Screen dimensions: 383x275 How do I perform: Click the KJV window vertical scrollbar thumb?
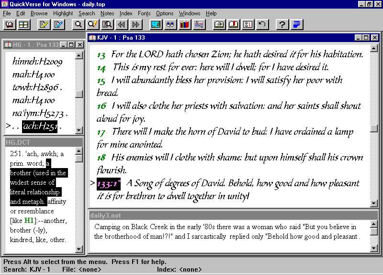point(374,128)
